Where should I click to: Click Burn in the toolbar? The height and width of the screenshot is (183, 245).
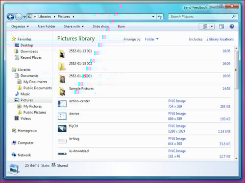pyautogui.click(x=121, y=26)
